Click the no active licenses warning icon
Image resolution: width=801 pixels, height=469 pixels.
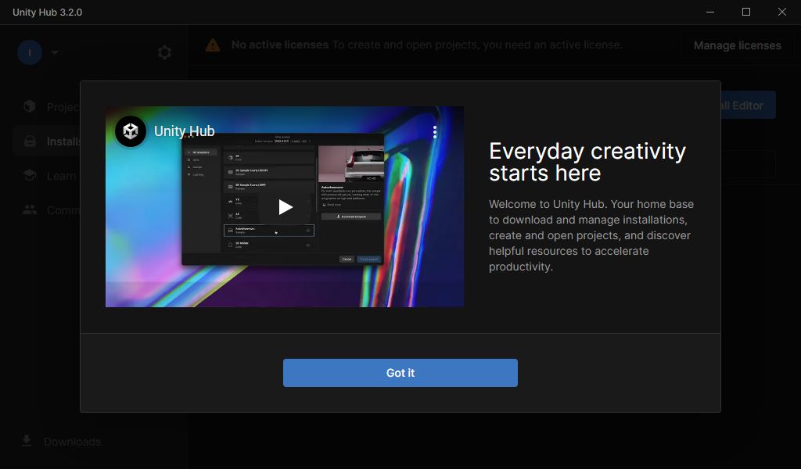(213, 45)
